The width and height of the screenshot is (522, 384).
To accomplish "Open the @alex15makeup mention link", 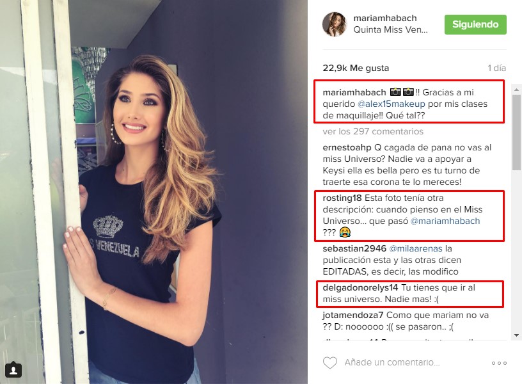I will pos(391,104).
